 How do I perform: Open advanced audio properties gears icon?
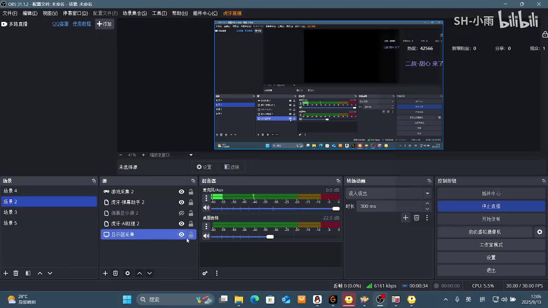(x=205, y=273)
